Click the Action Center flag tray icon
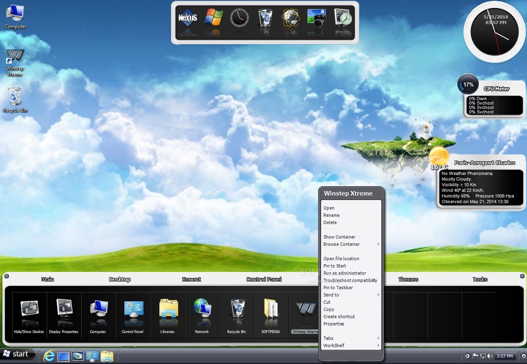The height and width of the screenshot is (364, 527). pos(475,356)
